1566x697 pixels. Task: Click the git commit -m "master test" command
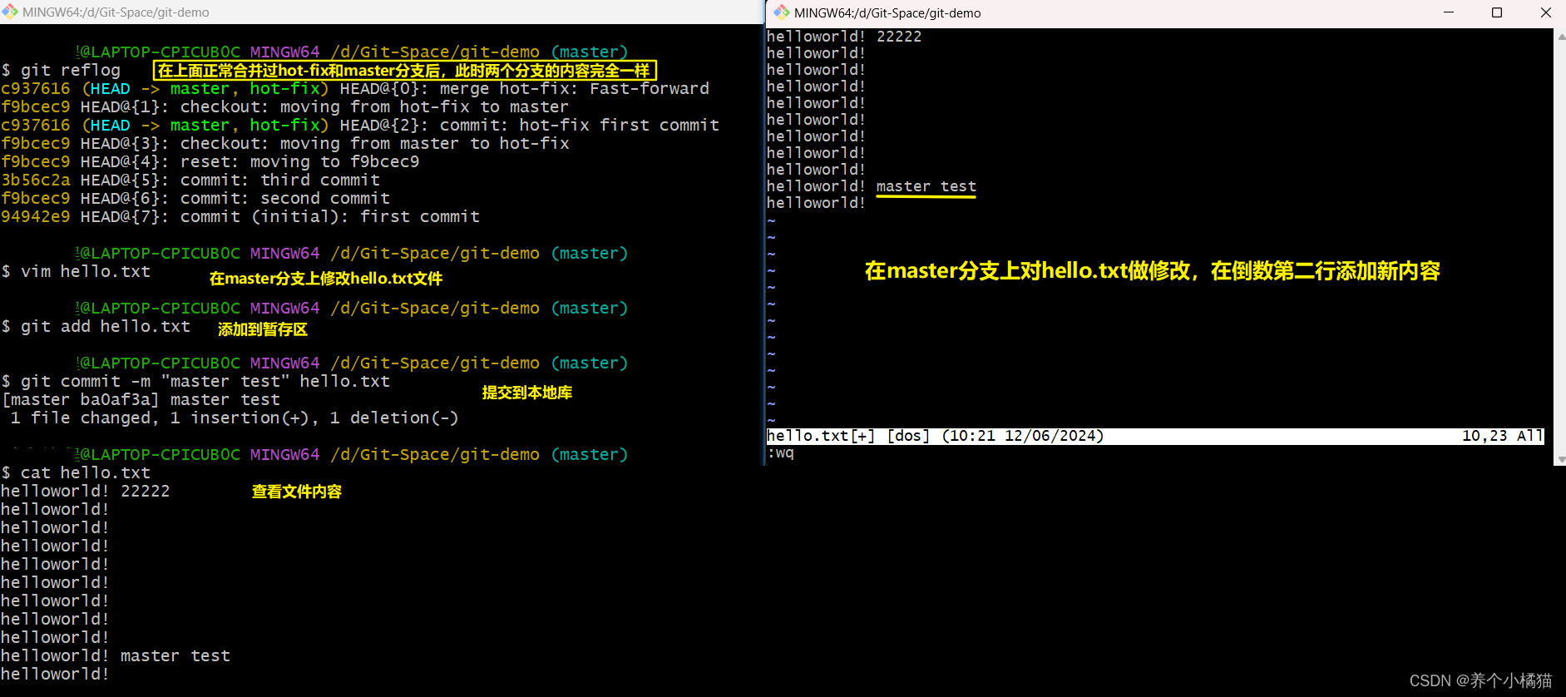pyautogui.click(x=196, y=382)
